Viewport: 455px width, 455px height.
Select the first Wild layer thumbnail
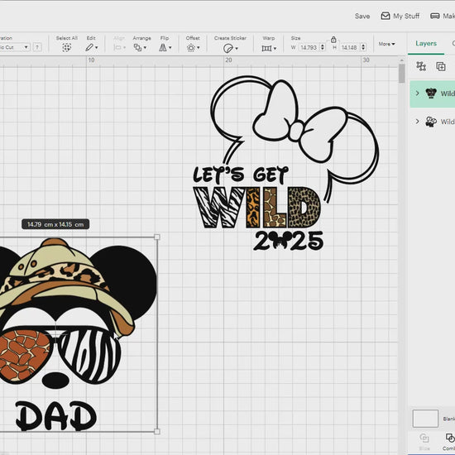[x=431, y=93]
